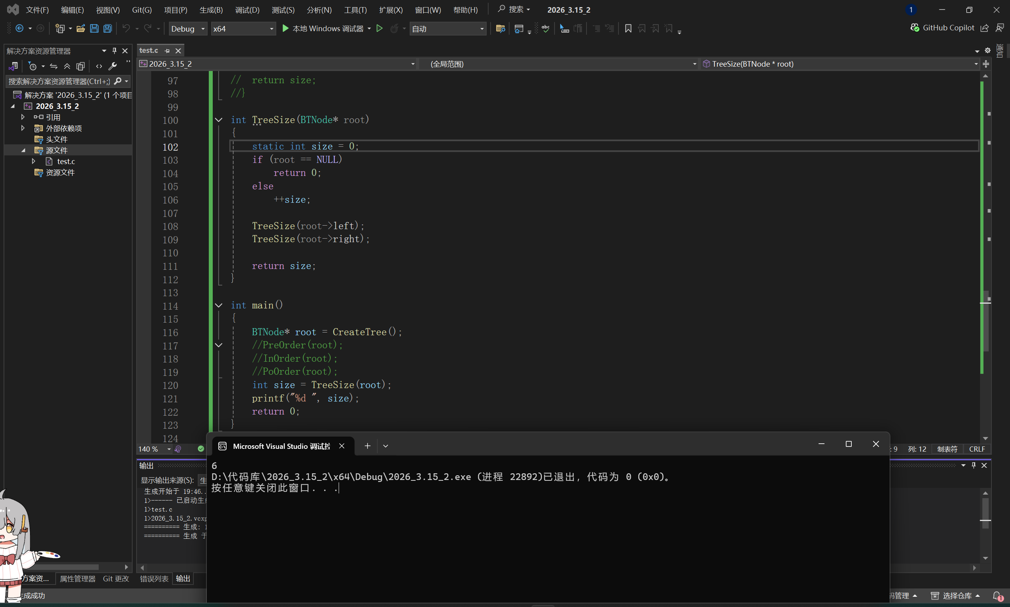Toggle auto-hide pin on Output panel
1010x607 pixels.
pos(974,465)
